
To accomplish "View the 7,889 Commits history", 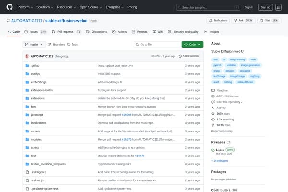I will (189, 56).
